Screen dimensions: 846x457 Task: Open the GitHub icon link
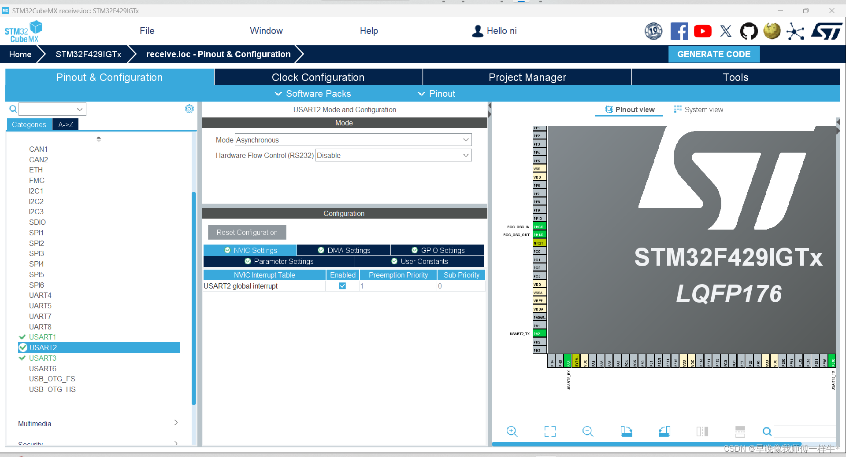[x=749, y=31]
